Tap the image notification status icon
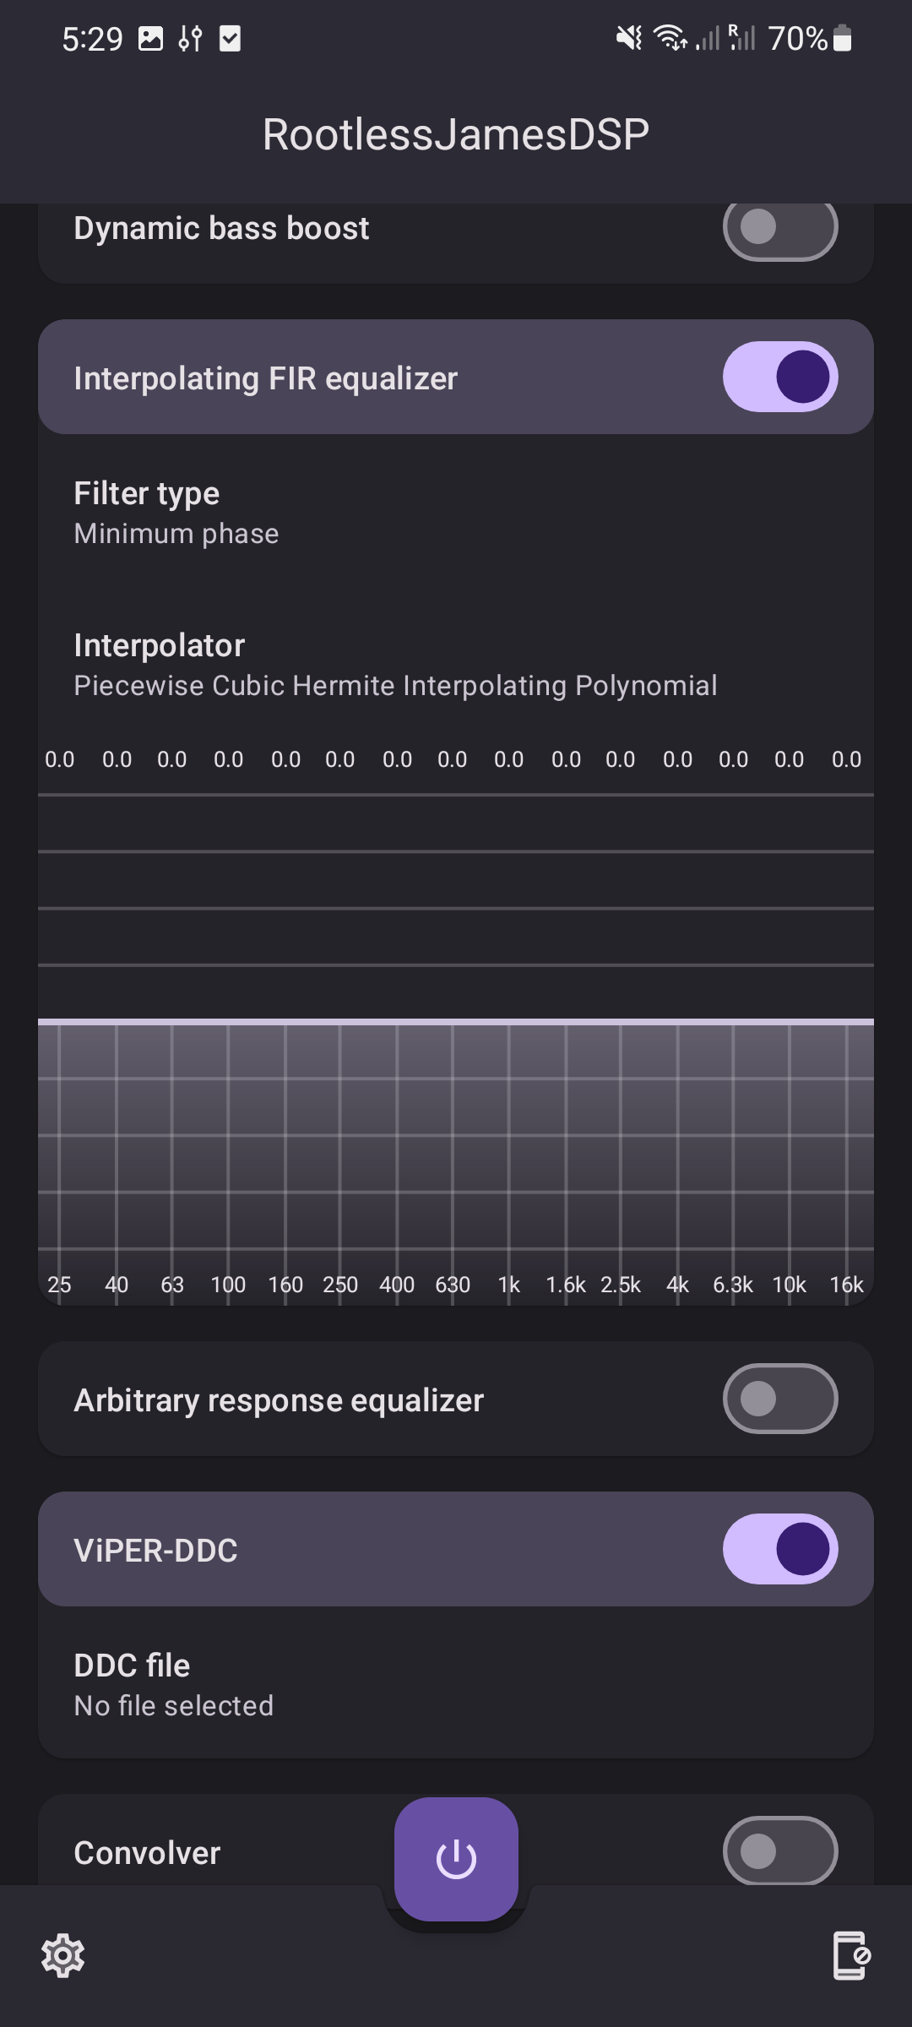Image resolution: width=912 pixels, height=2027 pixels. click(150, 39)
